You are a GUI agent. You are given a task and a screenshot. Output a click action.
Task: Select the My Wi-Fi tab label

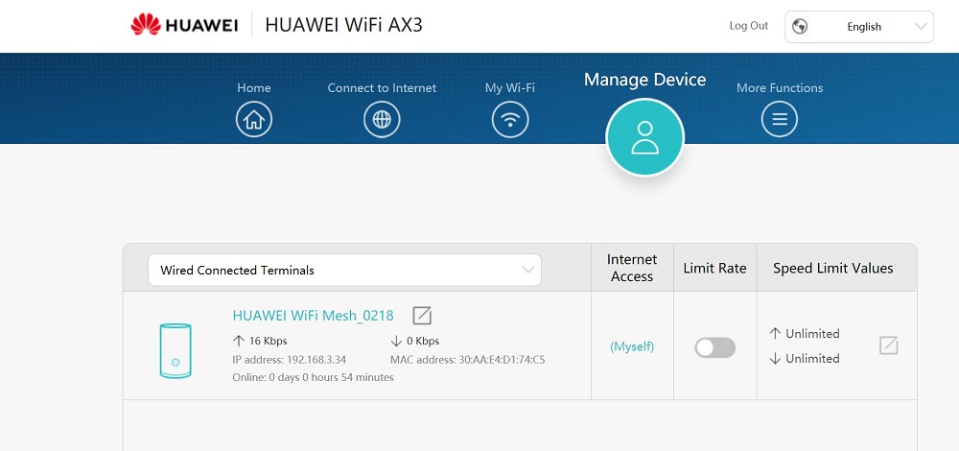(x=510, y=88)
